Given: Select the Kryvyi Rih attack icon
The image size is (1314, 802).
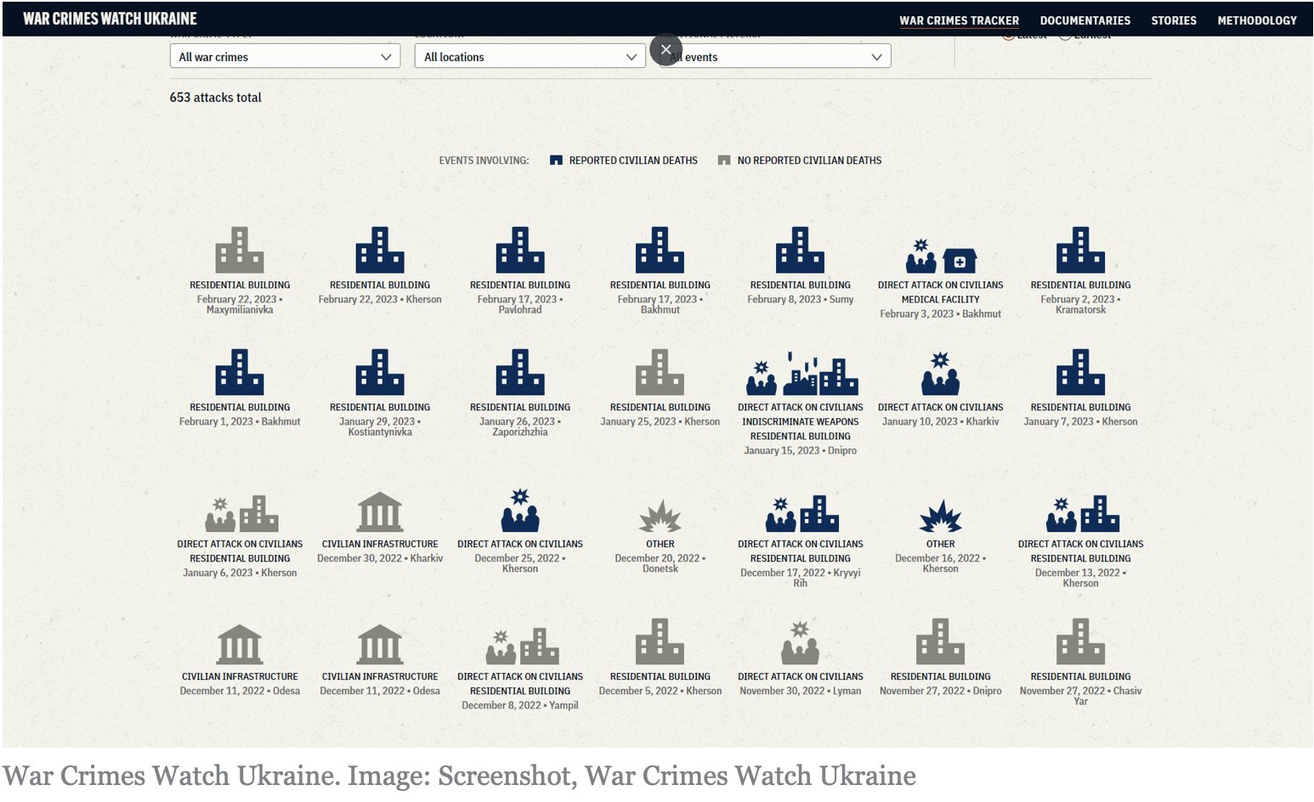Looking at the screenshot, I should point(801,513).
